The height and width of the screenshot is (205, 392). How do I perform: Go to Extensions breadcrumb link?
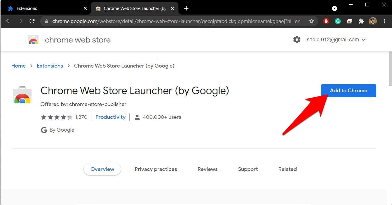click(x=50, y=66)
